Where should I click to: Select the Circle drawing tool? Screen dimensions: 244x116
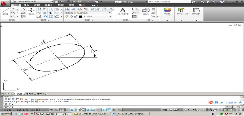14,13
